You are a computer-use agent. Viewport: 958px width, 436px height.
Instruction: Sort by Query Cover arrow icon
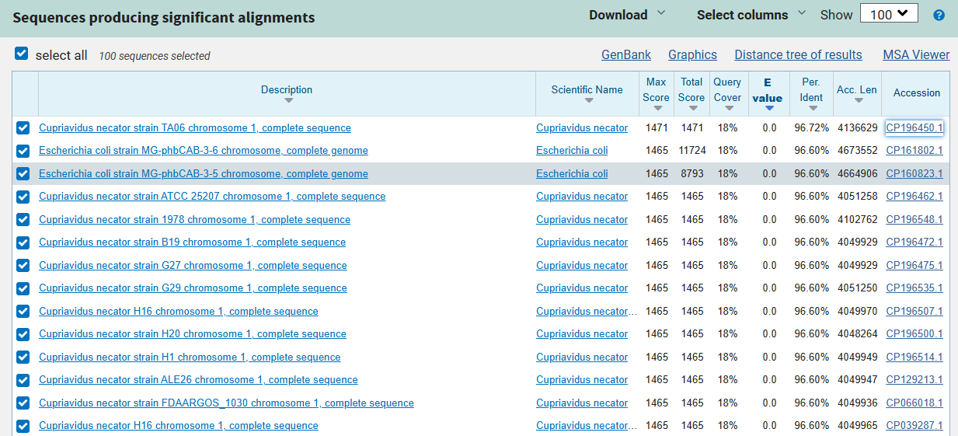(727, 108)
